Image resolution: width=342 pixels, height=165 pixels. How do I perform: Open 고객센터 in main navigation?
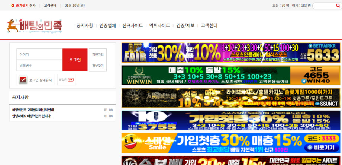click(x=209, y=26)
